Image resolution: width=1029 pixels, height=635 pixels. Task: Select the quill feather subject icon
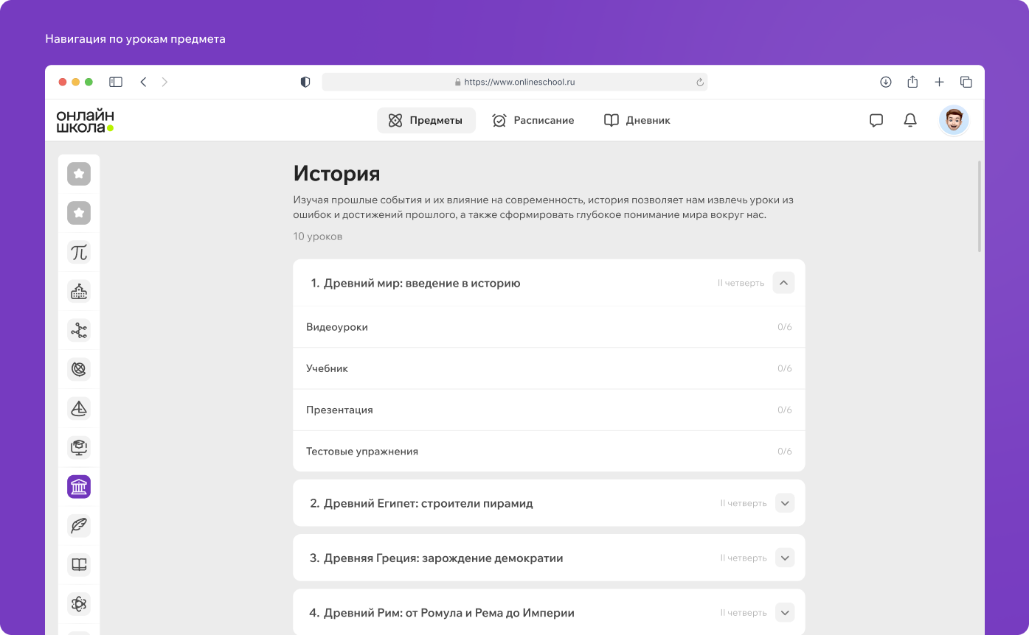point(78,525)
